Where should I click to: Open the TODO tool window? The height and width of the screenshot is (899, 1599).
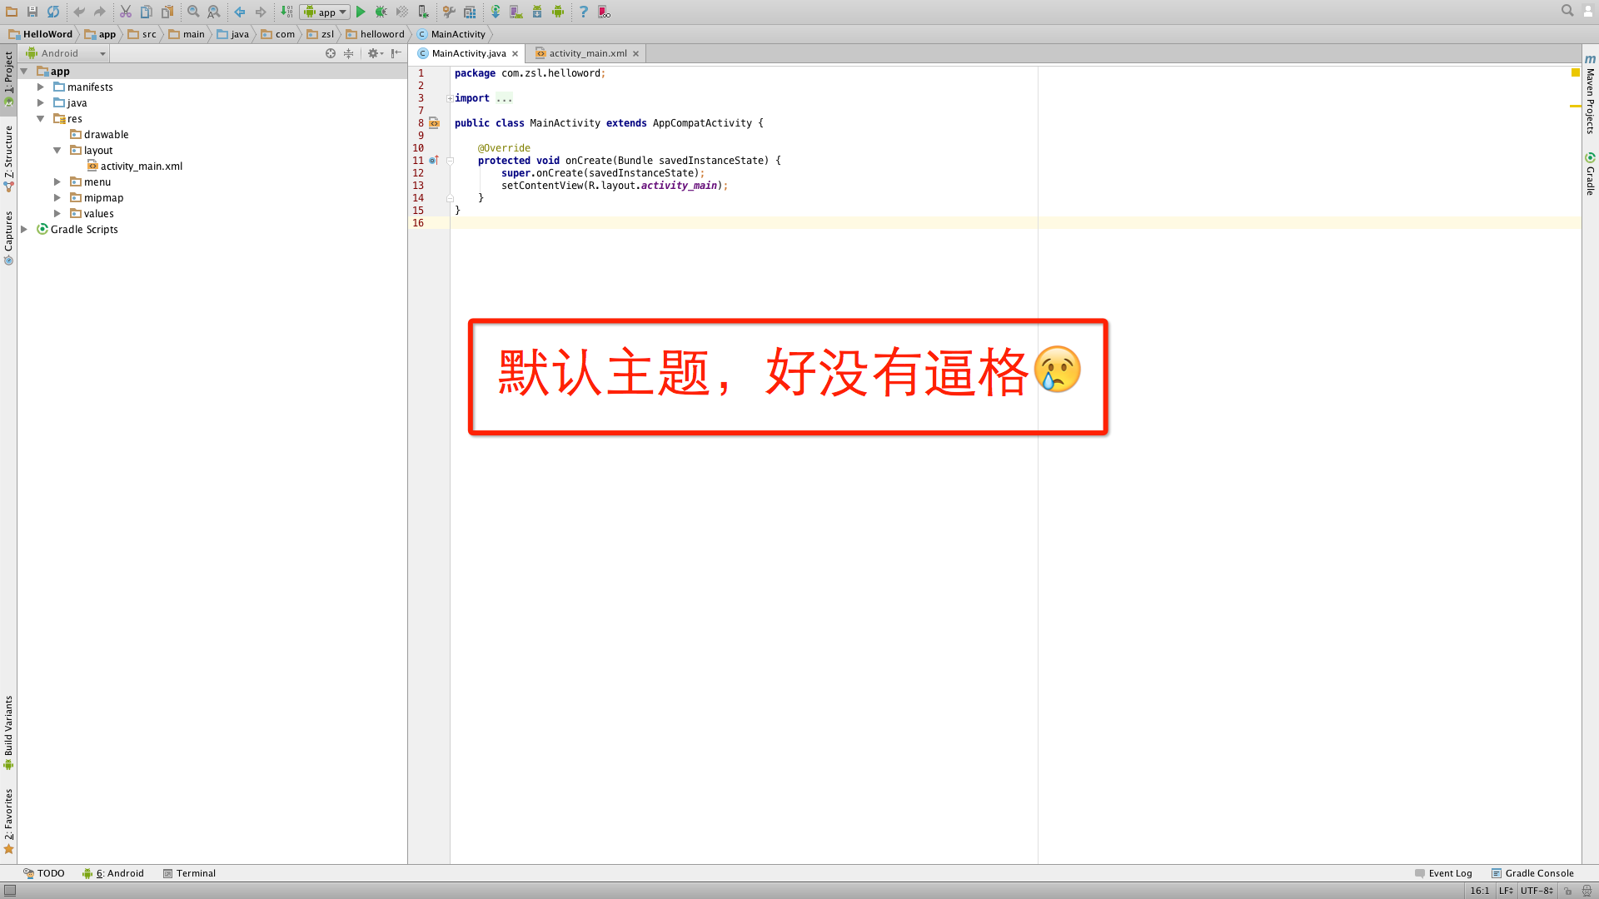click(43, 873)
